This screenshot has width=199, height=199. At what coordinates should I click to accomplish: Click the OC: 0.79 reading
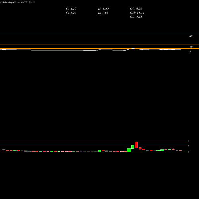[x=136, y=9]
